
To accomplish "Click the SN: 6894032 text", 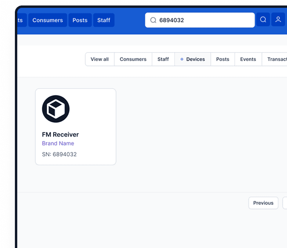I will coord(59,154).
